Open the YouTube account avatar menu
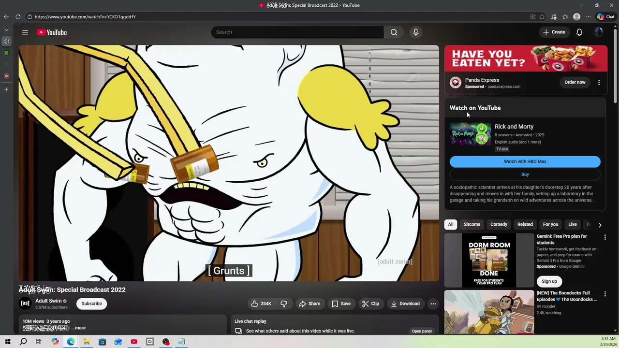619x348 pixels. tap(599, 32)
